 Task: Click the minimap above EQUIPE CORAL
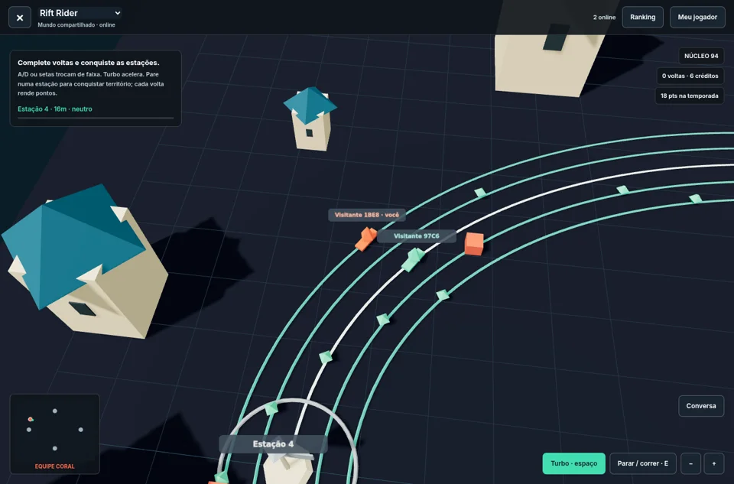55,429
